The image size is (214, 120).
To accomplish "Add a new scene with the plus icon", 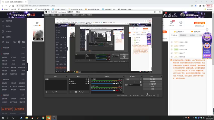I will click(46, 92).
